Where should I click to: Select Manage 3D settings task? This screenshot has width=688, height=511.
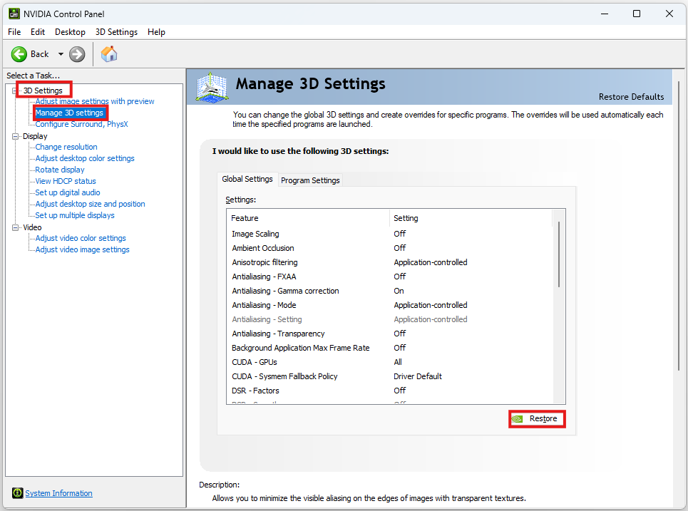point(69,113)
